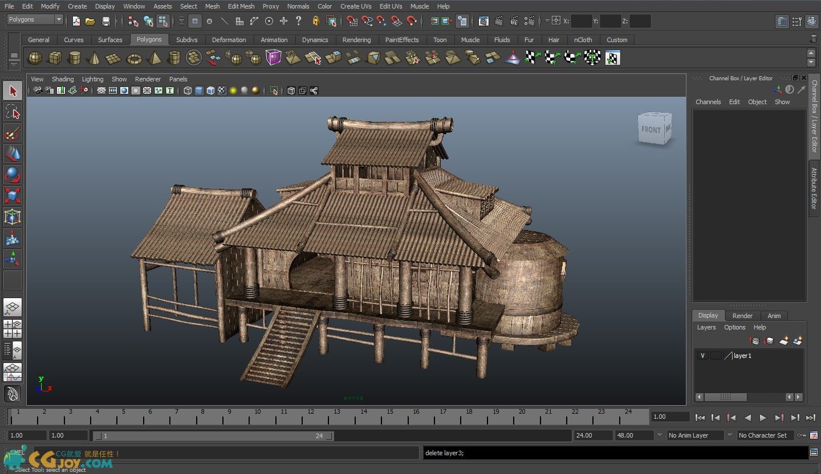
Task: Adjust the time range slider bar
Action: 213,436
